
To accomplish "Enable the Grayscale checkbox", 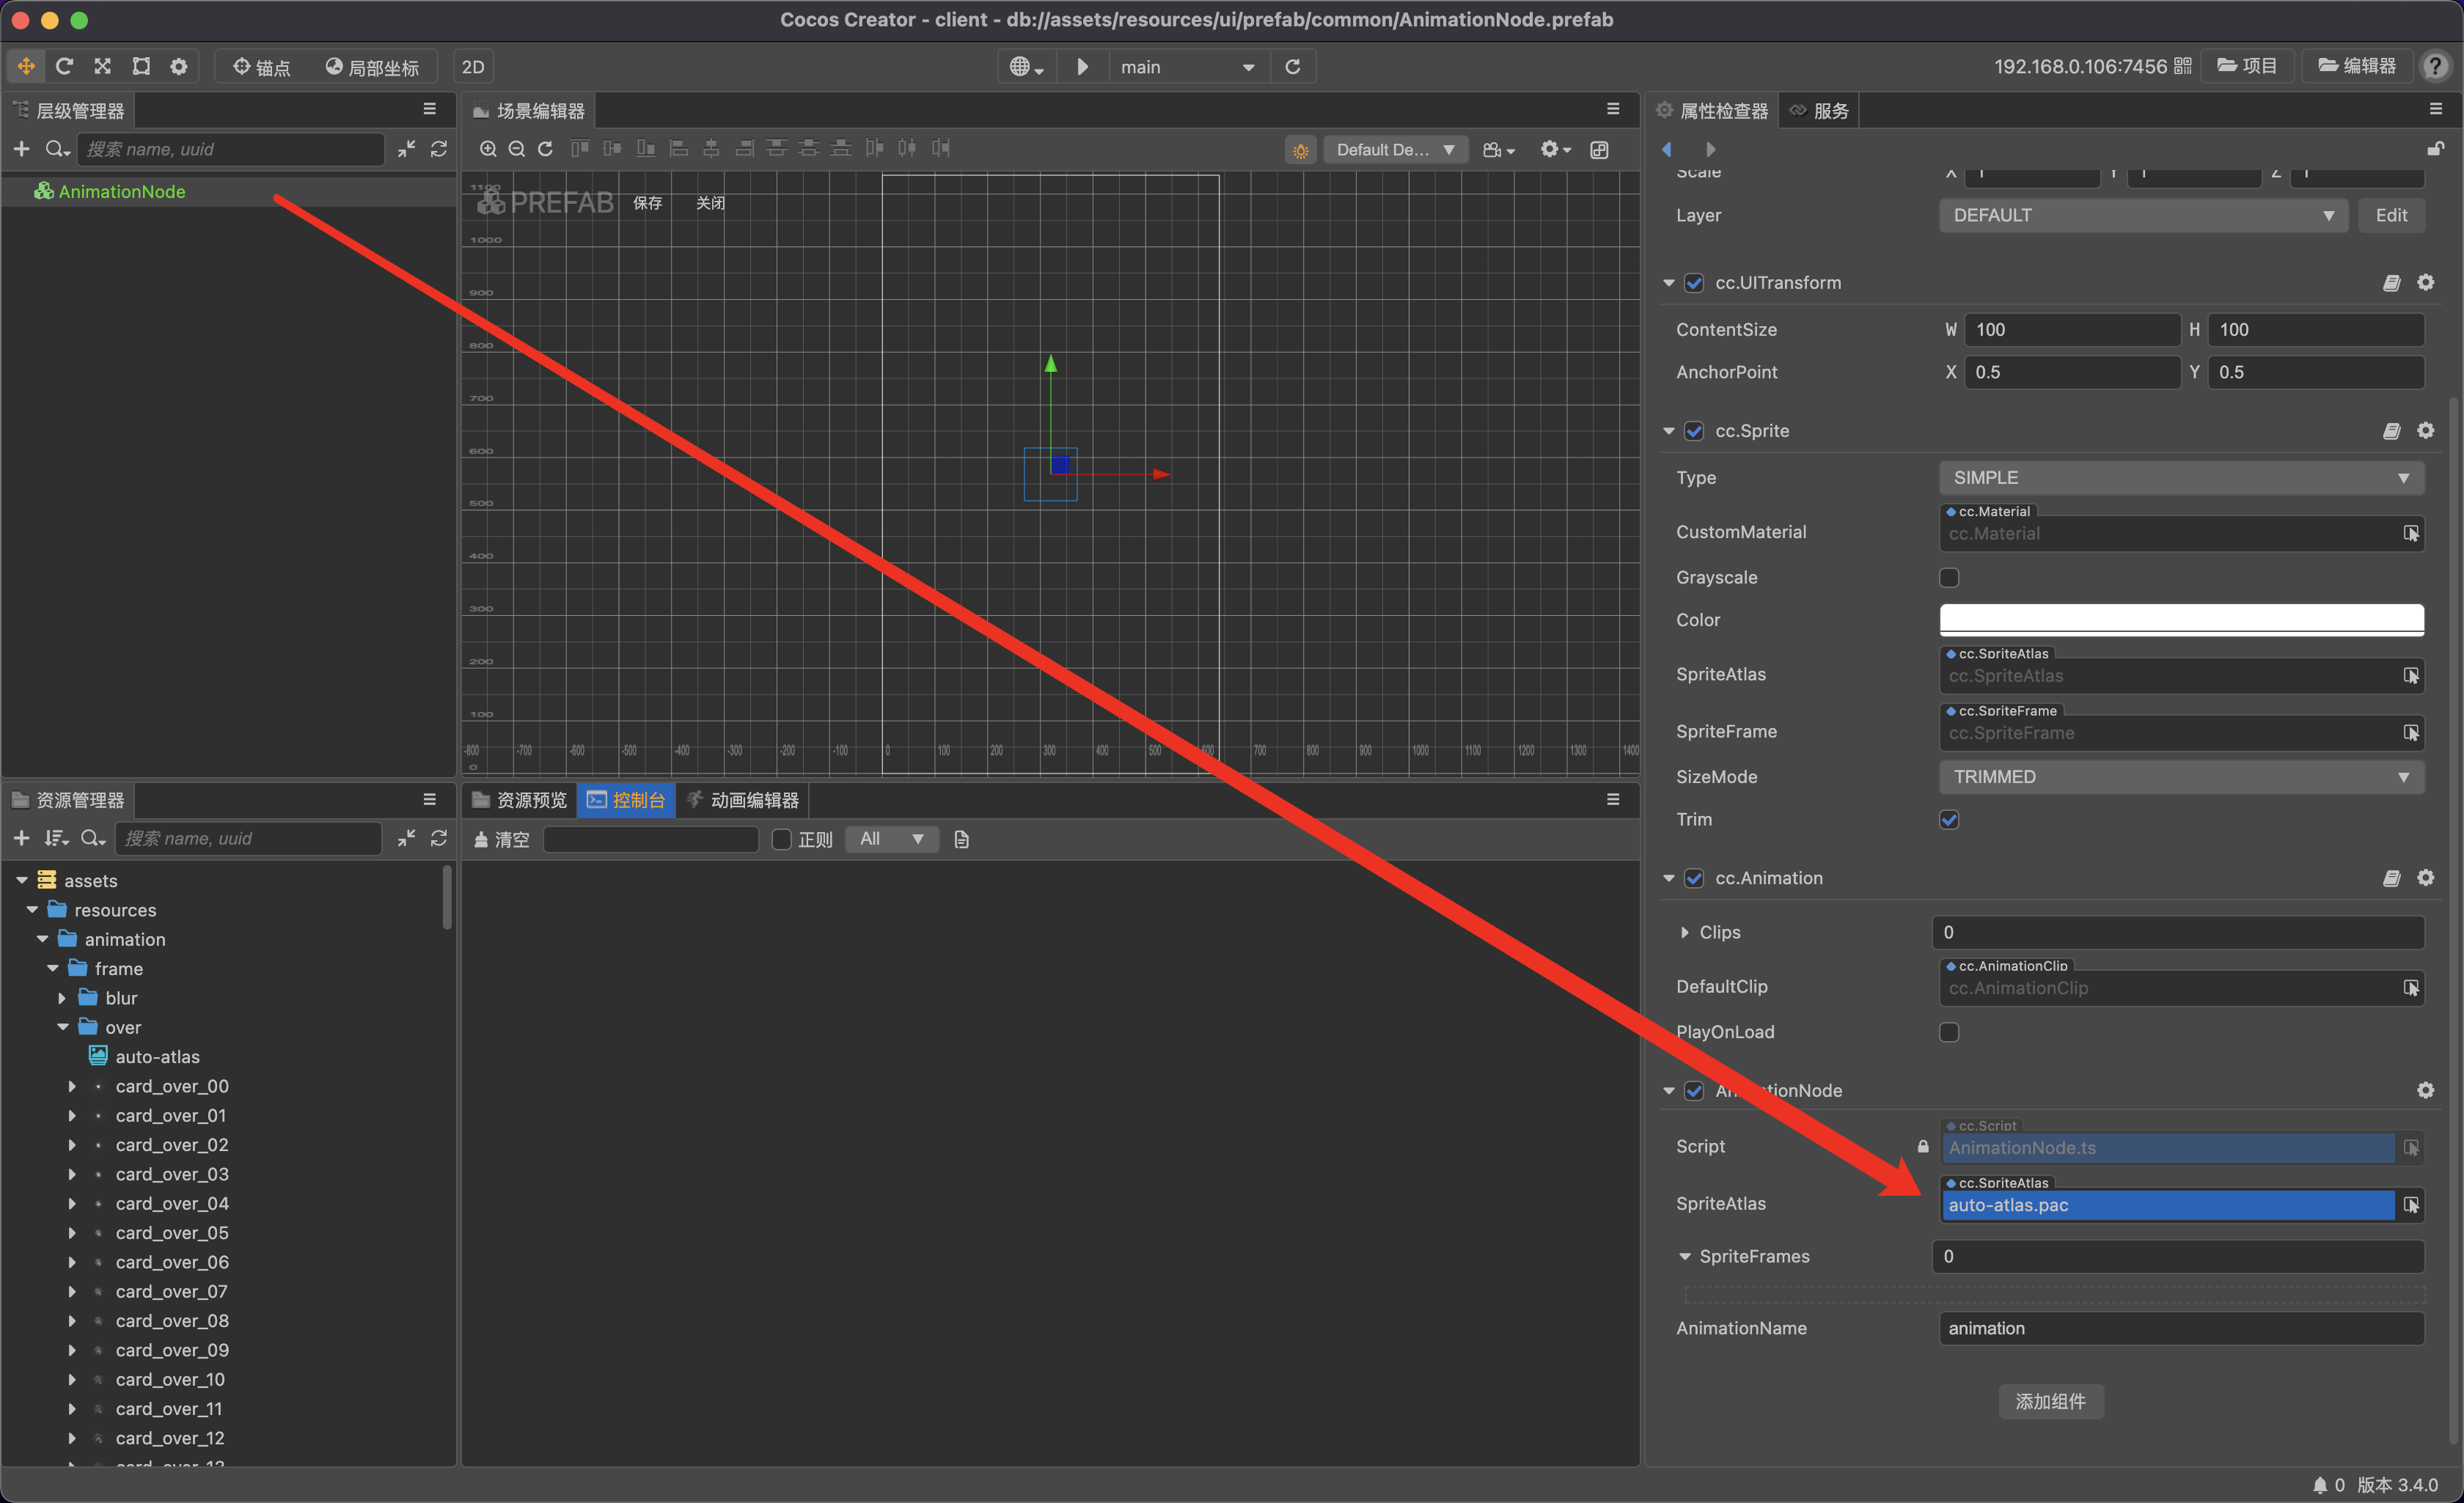I will pos(1948,577).
